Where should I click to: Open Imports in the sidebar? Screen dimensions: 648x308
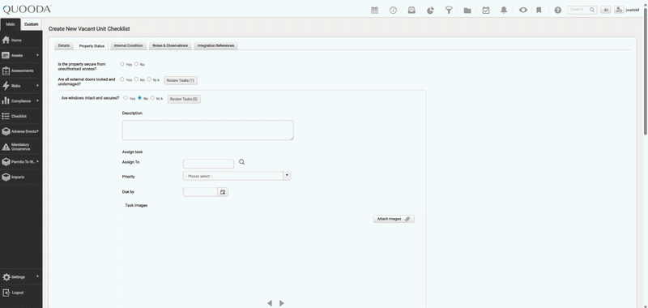coord(21,177)
